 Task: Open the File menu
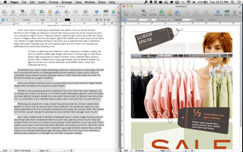pos(24,2)
